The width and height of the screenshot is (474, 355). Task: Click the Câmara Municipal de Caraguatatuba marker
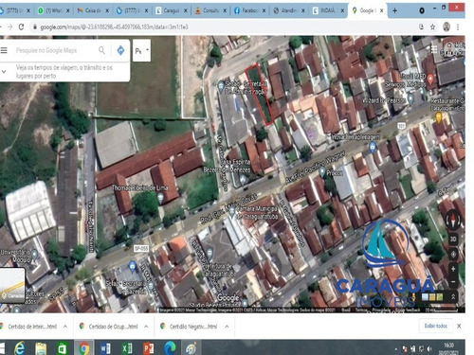coord(232,212)
